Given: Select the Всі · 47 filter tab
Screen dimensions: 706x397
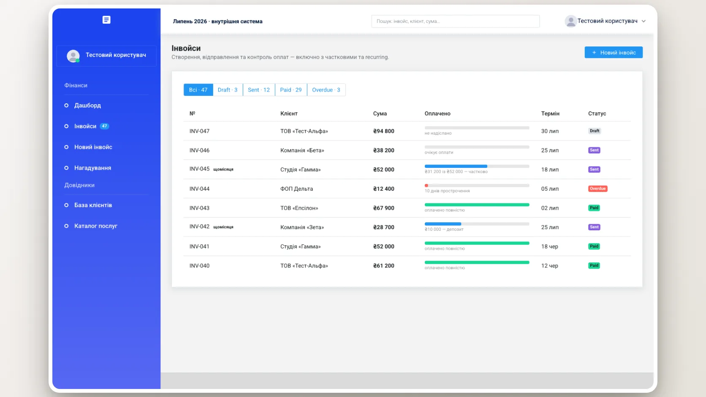Looking at the screenshot, I should click(198, 90).
